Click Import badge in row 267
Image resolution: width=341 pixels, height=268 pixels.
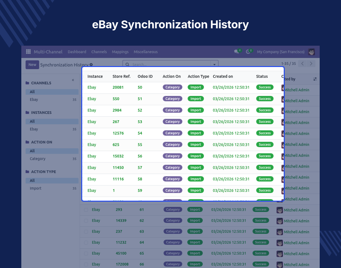[x=196, y=122]
